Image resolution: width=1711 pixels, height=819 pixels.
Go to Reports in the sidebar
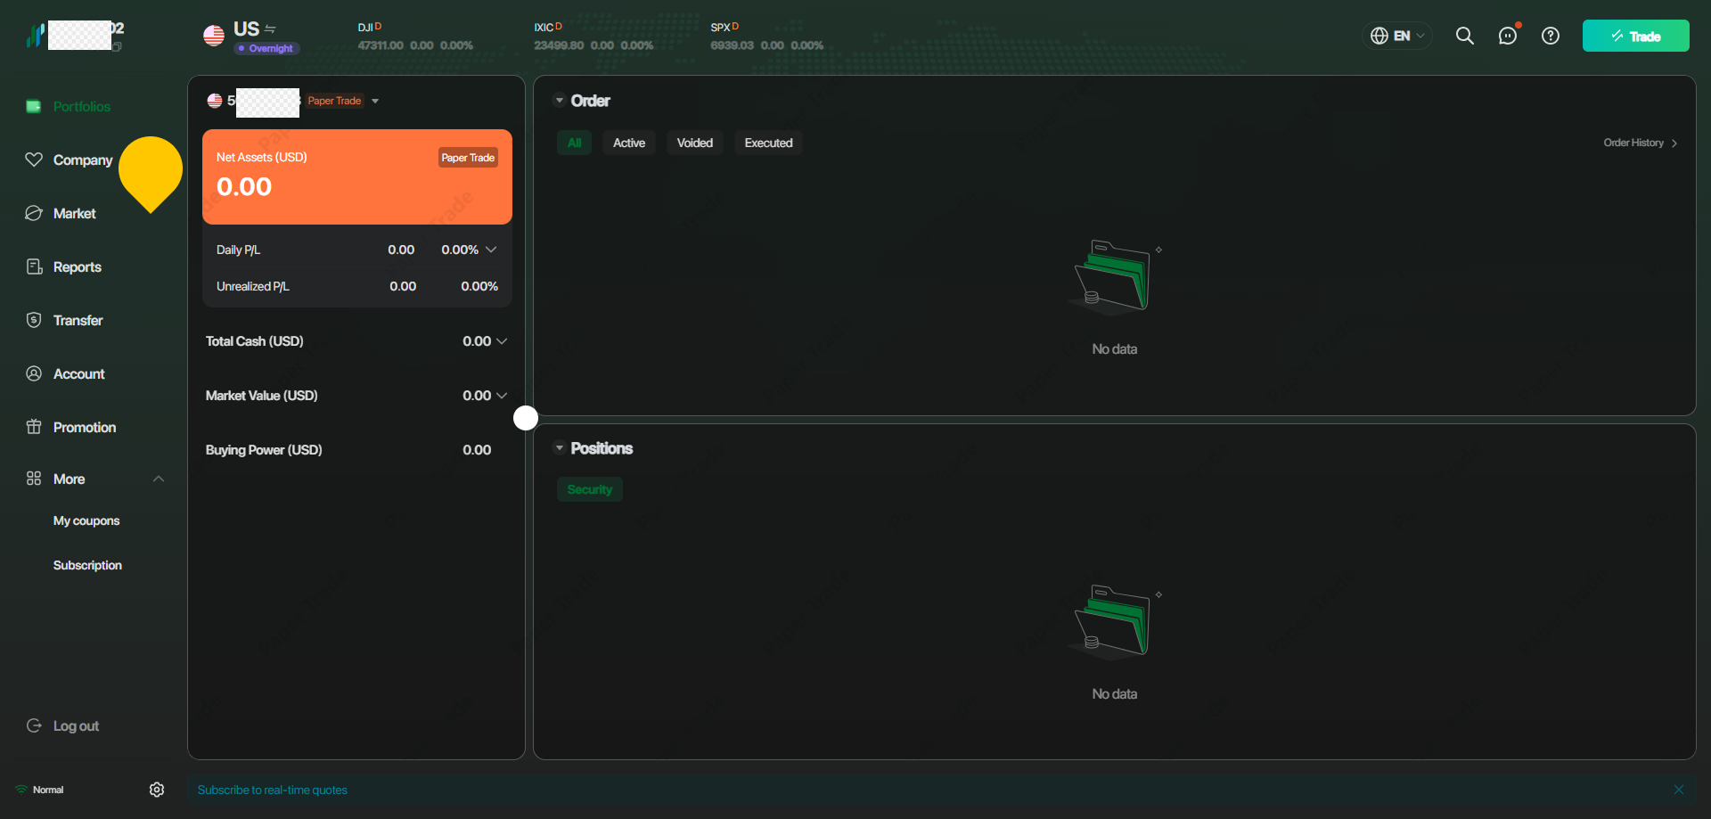77,267
